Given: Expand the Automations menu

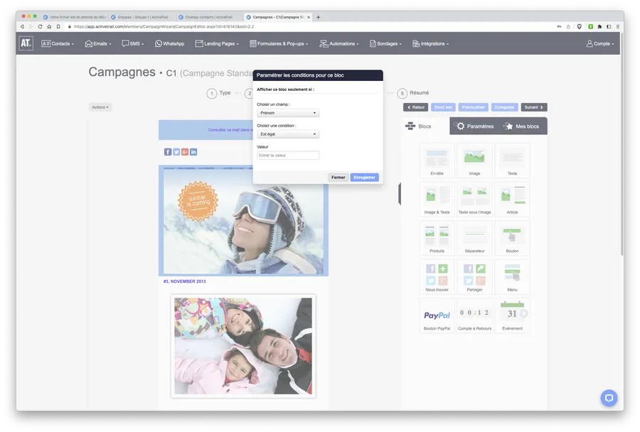Looking at the screenshot, I should [339, 43].
